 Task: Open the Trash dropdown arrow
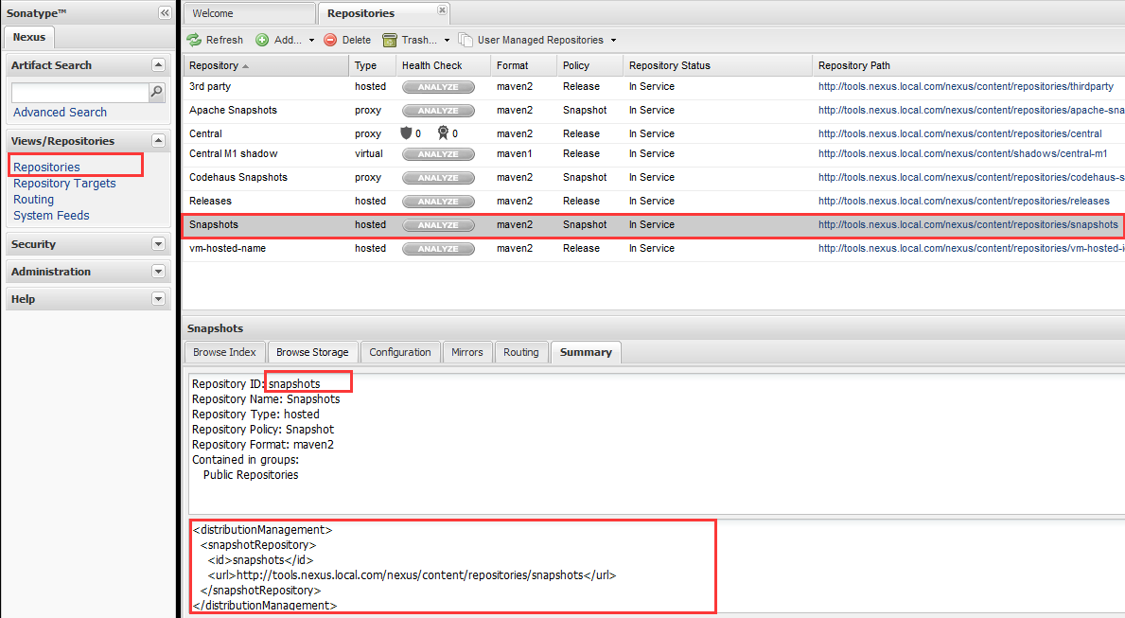pos(447,40)
